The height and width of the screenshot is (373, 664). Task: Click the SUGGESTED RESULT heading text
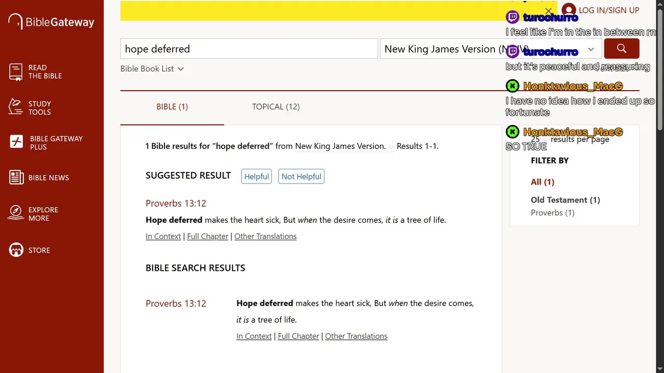click(188, 175)
